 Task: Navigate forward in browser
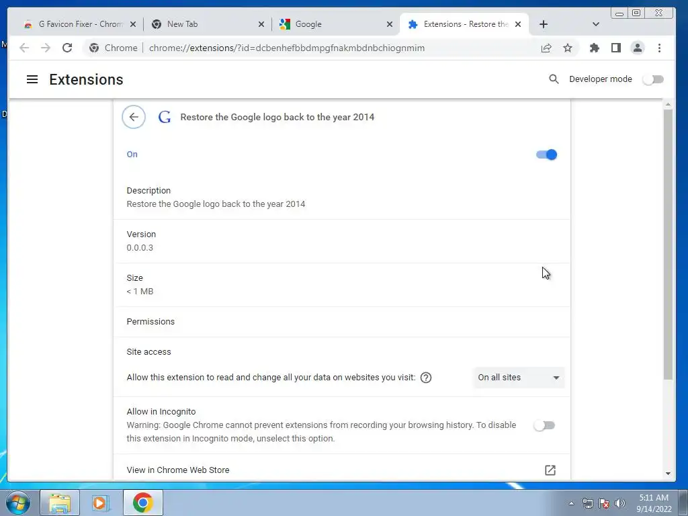click(46, 48)
